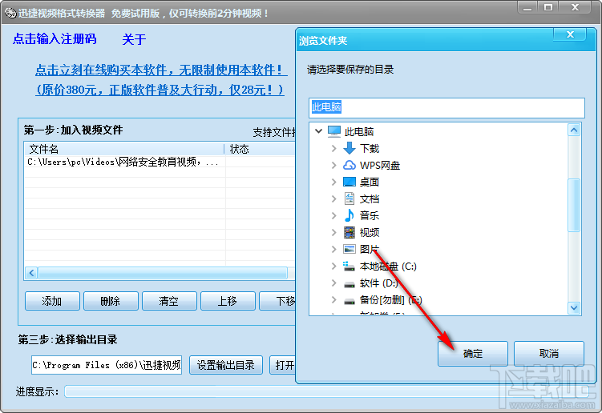Click the output directory path field
The width and height of the screenshot is (602, 413).
[107, 365]
